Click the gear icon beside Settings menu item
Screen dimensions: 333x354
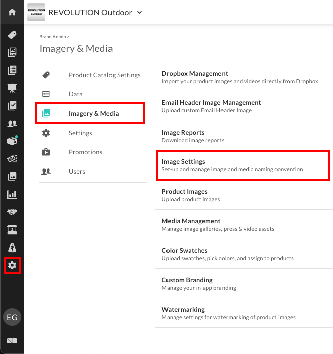[x=46, y=133]
